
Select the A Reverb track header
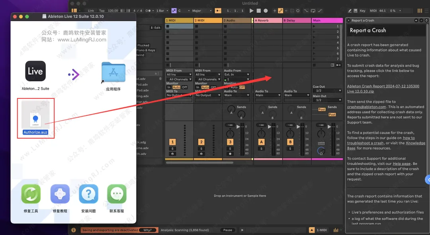point(268,20)
